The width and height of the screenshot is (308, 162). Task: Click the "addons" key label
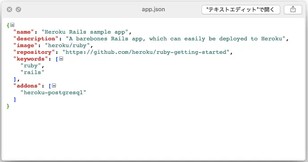tap(27, 86)
